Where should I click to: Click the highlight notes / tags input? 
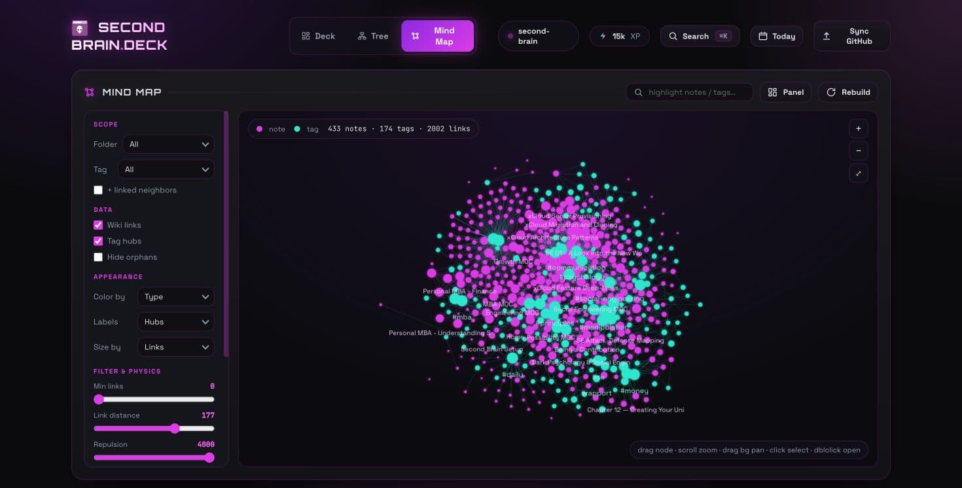[x=690, y=92]
